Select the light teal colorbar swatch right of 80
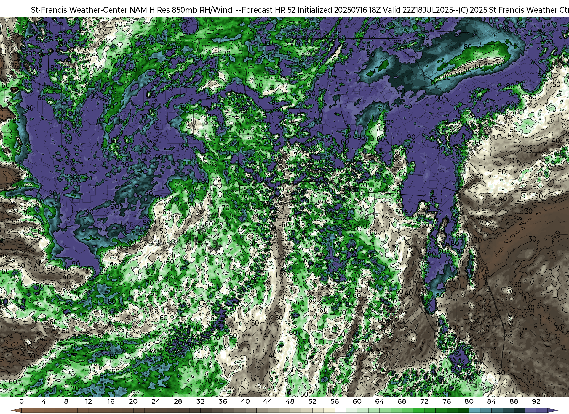Screen dimensions: 569x414 pos(474,411)
